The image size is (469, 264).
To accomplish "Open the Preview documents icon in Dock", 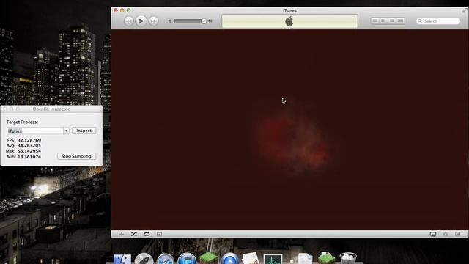I will pyautogui.click(x=251, y=259).
